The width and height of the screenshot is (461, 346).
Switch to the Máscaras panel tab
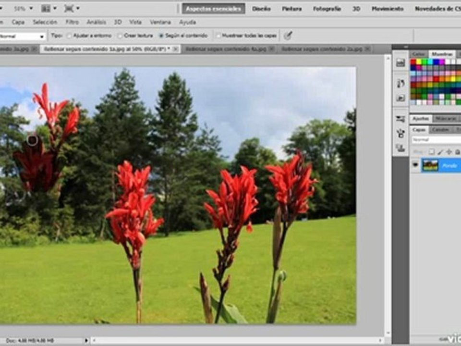(x=446, y=119)
